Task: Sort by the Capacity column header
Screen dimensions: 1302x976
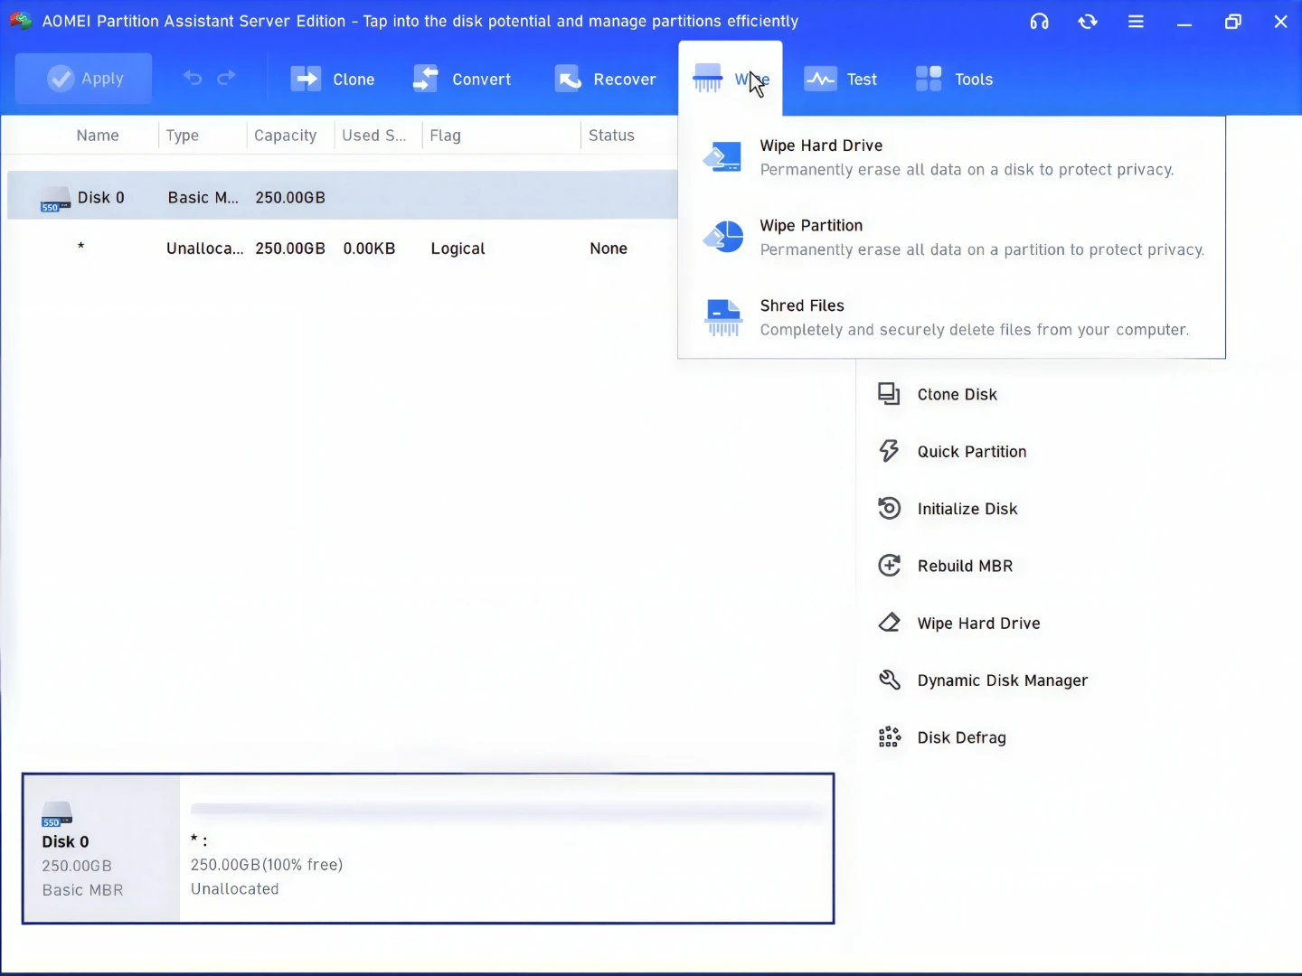Action: pyautogui.click(x=286, y=136)
